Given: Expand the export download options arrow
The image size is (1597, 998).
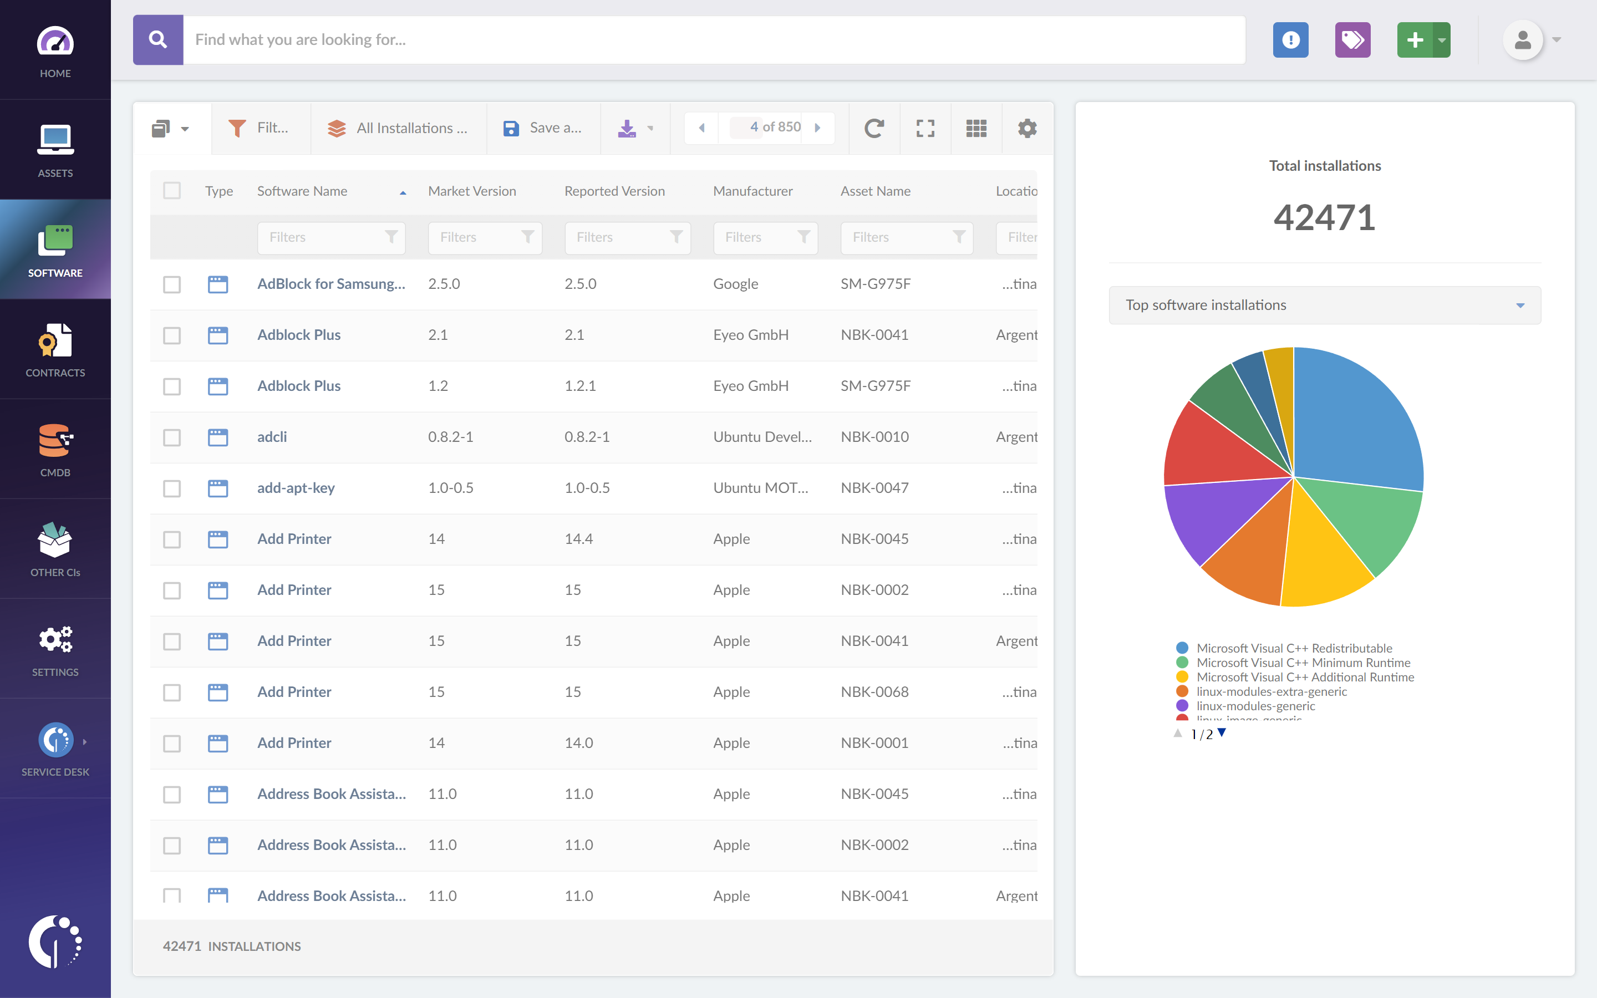Looking at the screenshot, I should pos(649,128).
